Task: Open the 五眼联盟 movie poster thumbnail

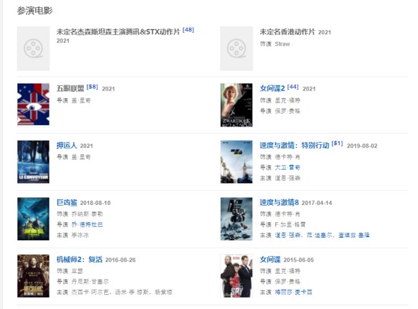Action: (x=33, y=104)
